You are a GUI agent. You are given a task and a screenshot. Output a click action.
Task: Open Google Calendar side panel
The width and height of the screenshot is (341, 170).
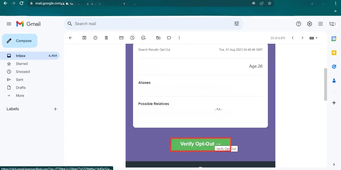334,39
